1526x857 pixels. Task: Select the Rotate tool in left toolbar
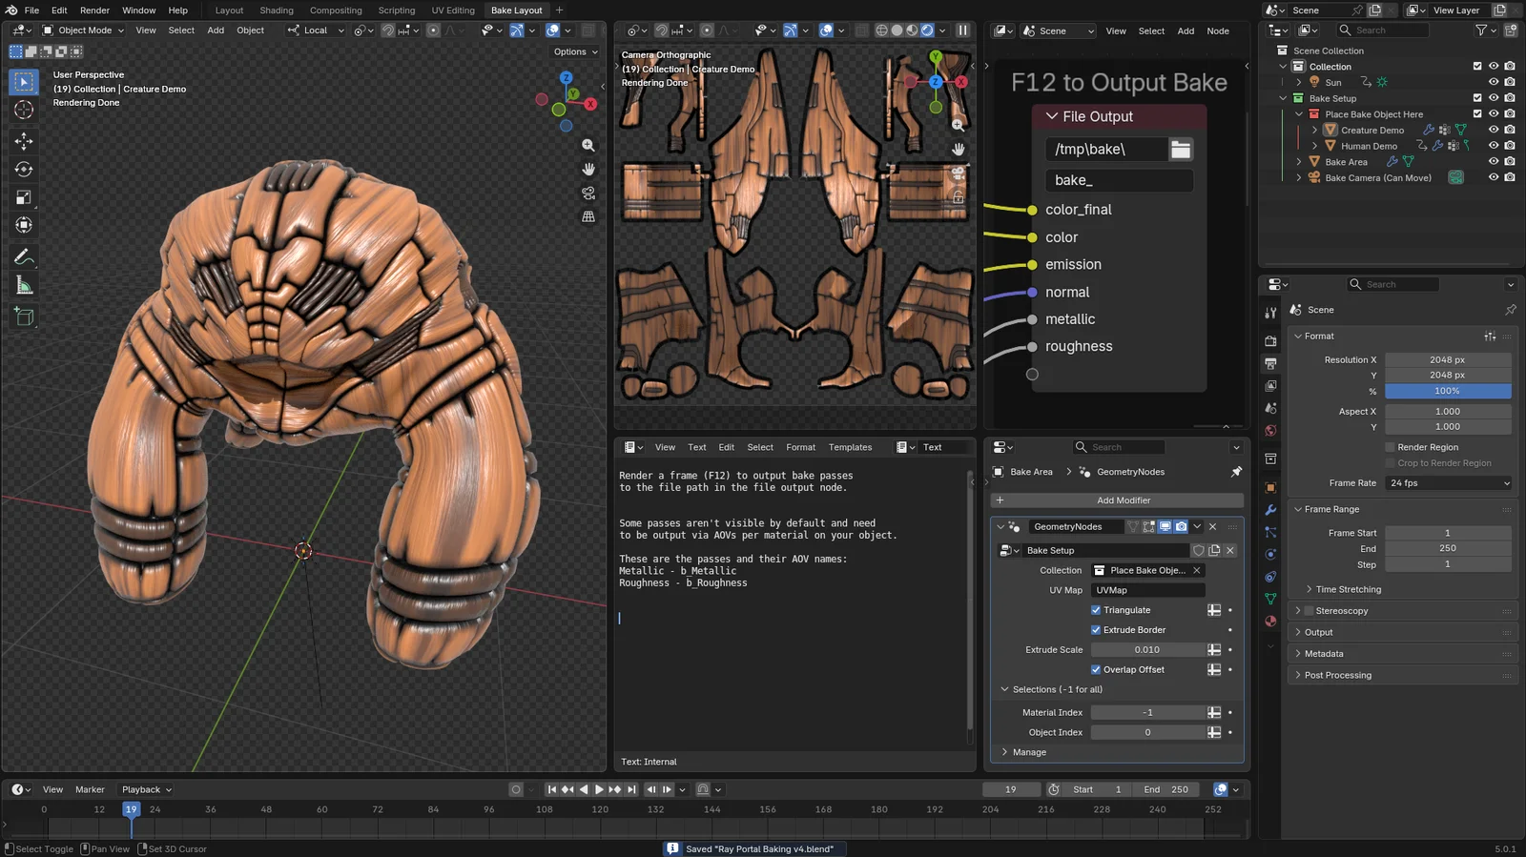point(24,170)
